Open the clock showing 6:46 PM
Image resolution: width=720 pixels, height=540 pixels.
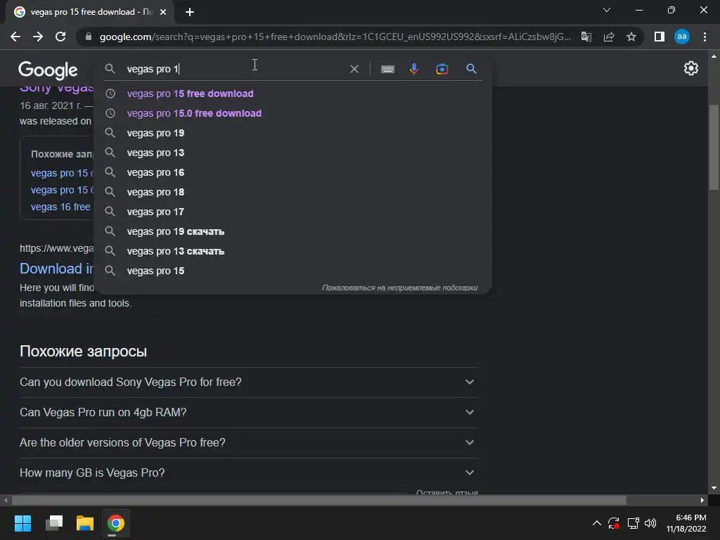click(686, 523)
